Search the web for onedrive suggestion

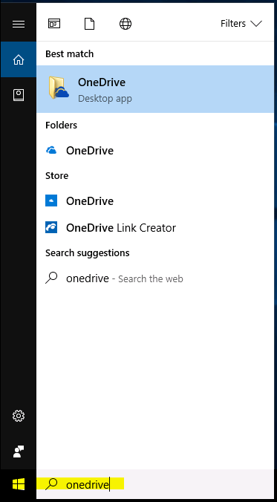[155, 278]
